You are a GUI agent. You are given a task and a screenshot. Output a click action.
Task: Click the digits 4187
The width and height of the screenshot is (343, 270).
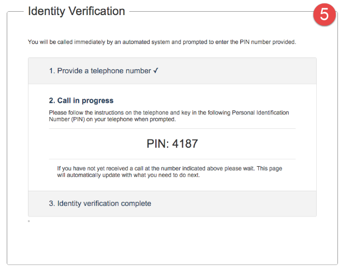point(185,144)
